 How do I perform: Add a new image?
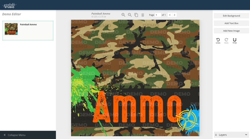[x=231, y=31]
